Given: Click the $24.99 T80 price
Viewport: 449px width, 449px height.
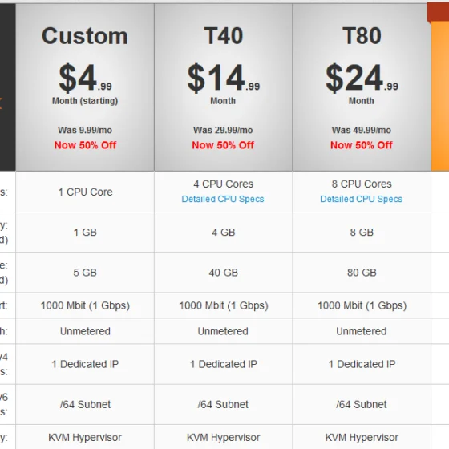Looking at the screenshot, I should tap(362, 78).
